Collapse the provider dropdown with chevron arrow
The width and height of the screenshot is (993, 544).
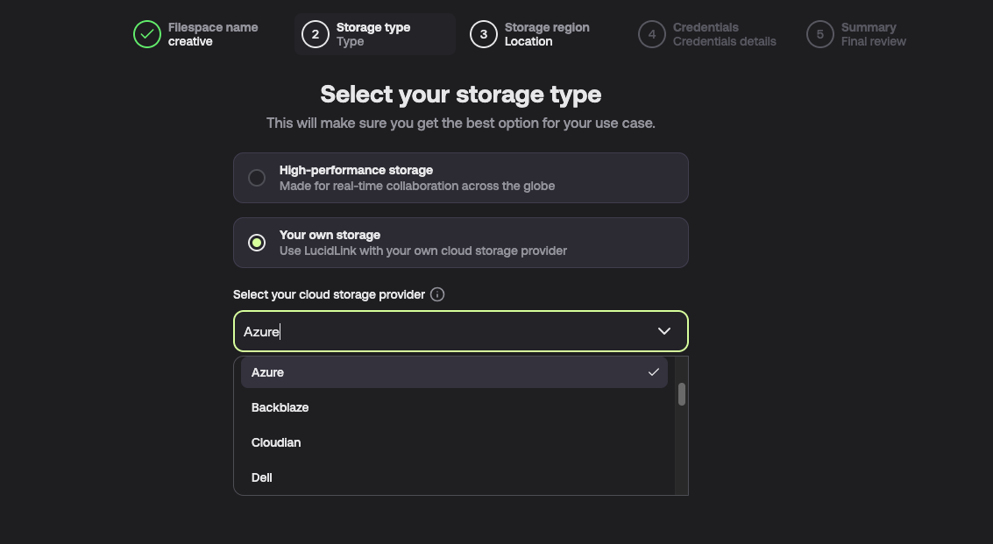coord(663,331)
